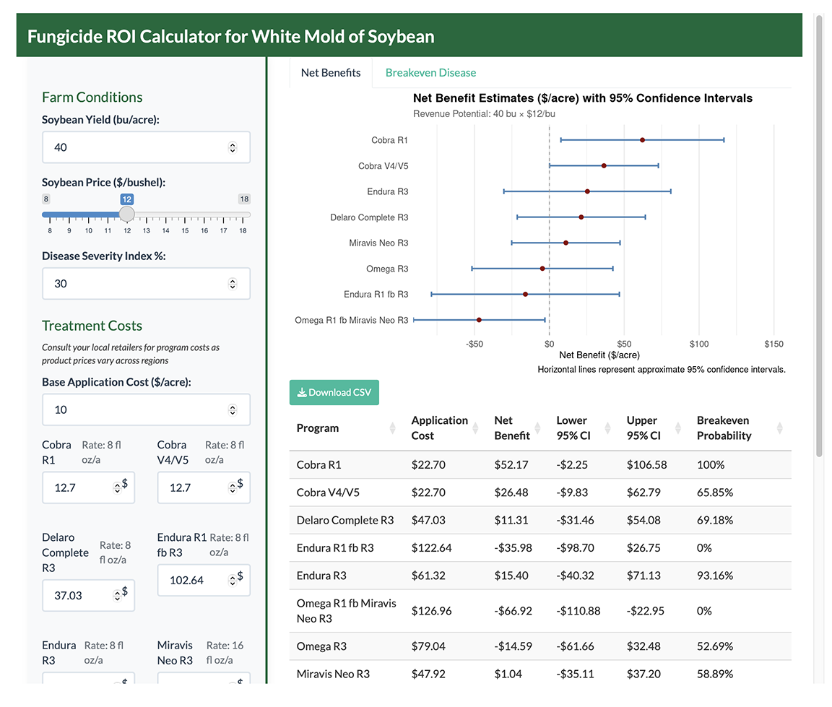This screenshot has height=707, width=832.
Task: Click Base Application Cost spinner arrows
Action: click(x=233, y=410)
